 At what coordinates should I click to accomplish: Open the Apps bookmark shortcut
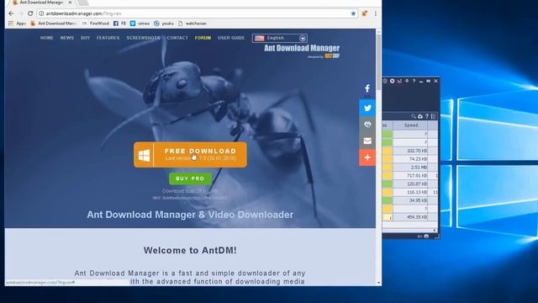click(x=17, y=24)
